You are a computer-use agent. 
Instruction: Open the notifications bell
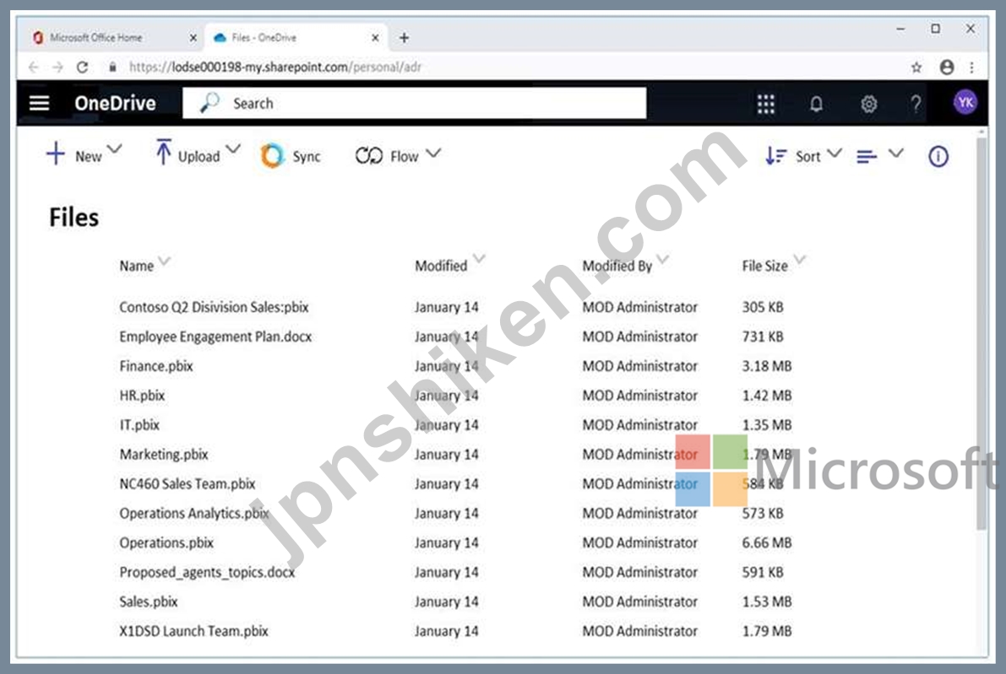point(816,104)
